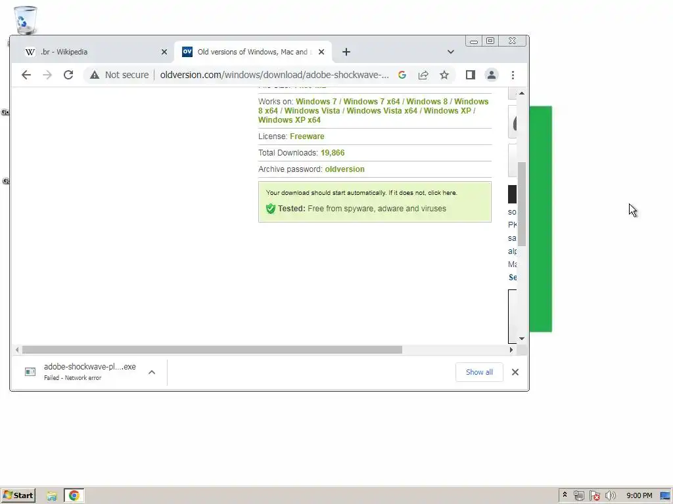The width and height of the screenshot is (673, 504).
Task: Click the volume speaker tray icon
Action: pos(610,495)
